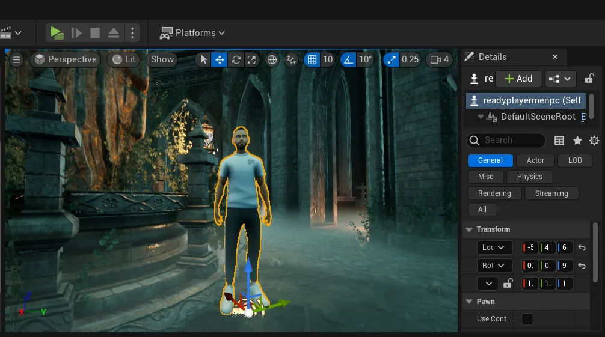Viewport: 605px width, 337px height.
Task: Click the Eject button in play toolbar
Action: tap(114, 33)
